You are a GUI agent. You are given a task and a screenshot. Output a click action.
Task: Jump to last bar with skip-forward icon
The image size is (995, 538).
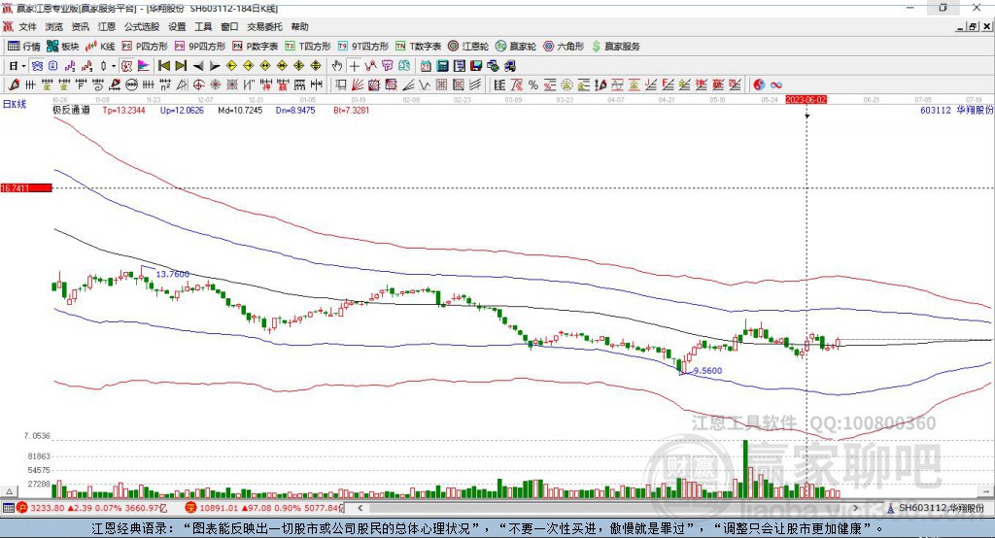[181, 65]
